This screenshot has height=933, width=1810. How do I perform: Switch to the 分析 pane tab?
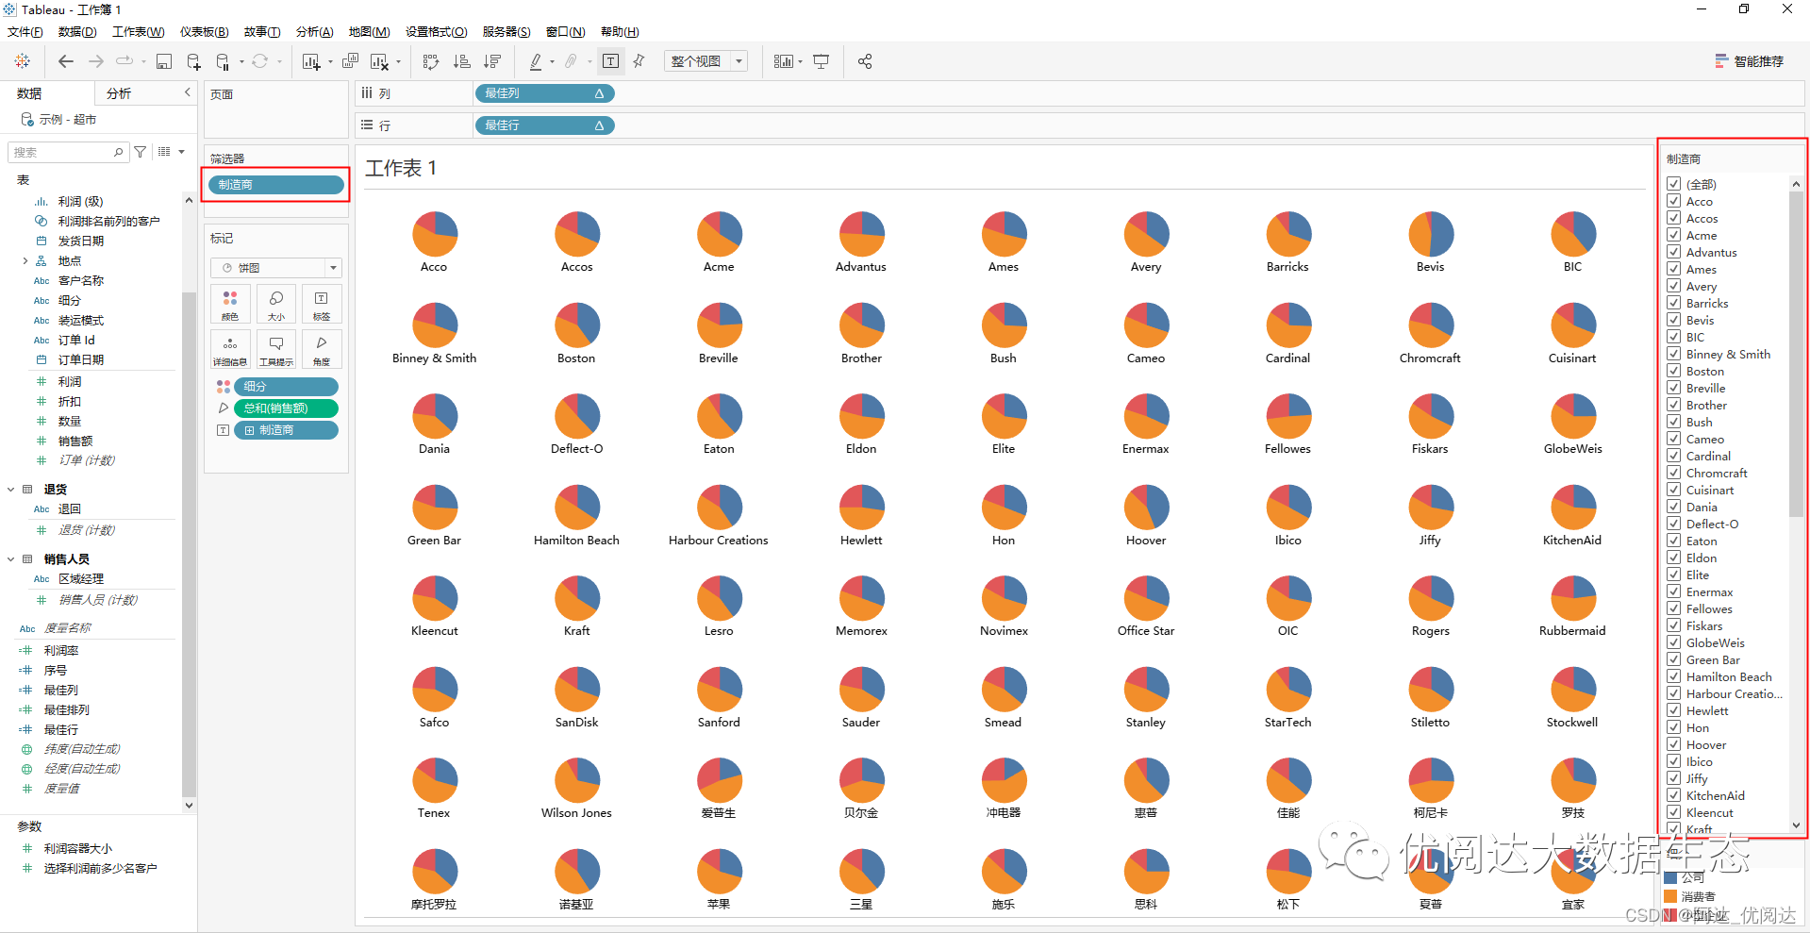[x=119, y=93]
